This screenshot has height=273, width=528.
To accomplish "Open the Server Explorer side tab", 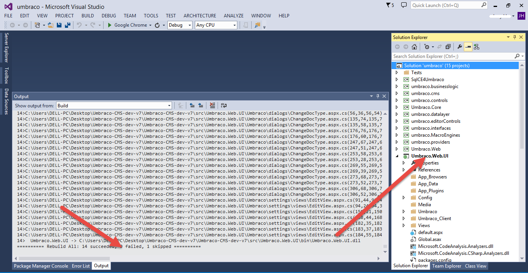I will point(6,48).
